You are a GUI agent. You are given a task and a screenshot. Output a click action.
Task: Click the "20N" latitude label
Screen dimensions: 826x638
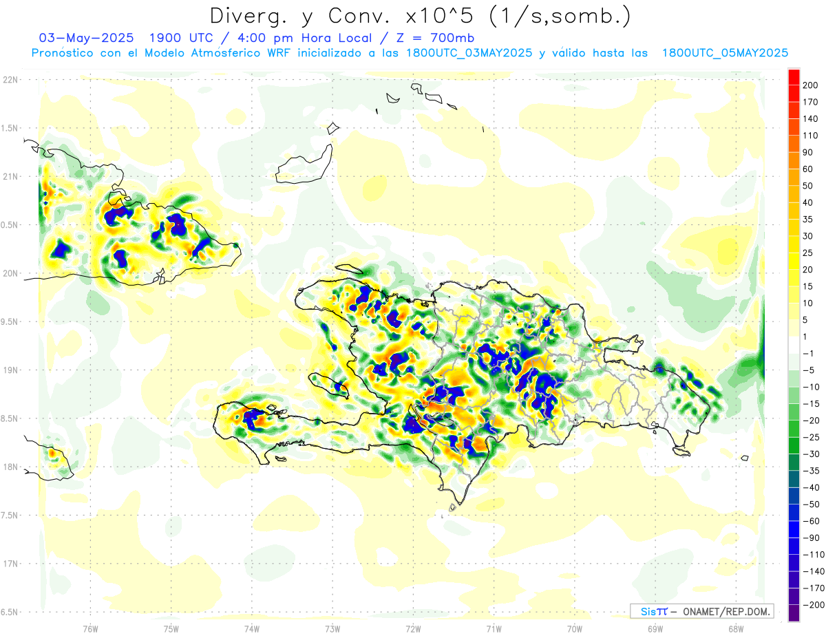click(10, 273)
